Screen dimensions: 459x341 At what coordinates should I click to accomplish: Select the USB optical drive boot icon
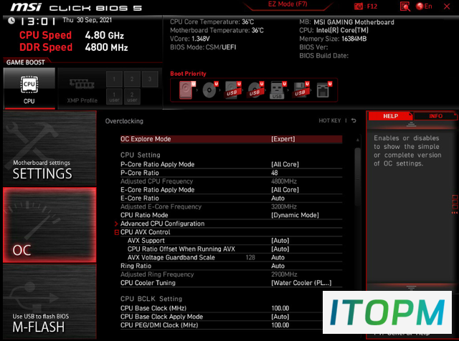tap(255, 90)
